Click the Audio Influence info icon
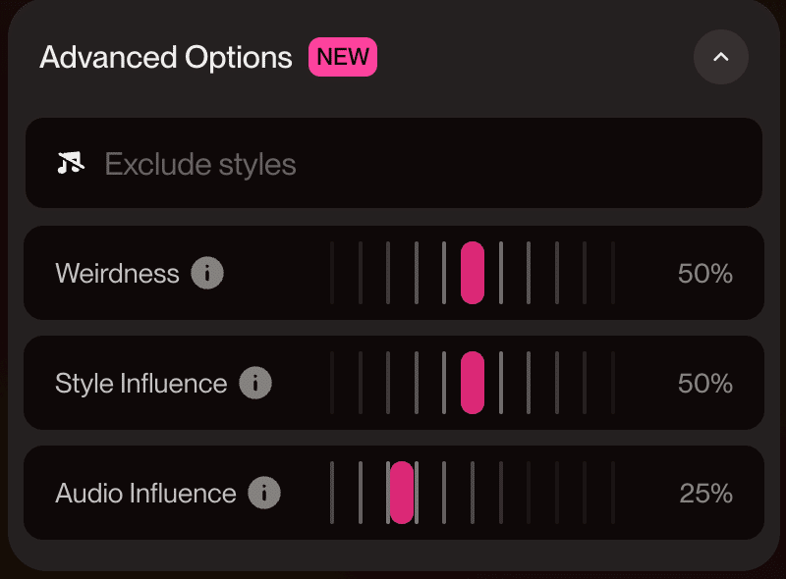786x579 pixels. (x=264, y=493)
